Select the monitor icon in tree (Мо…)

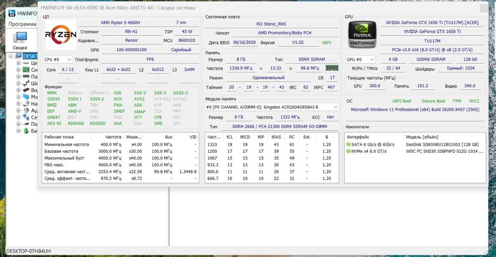[26, 97]
